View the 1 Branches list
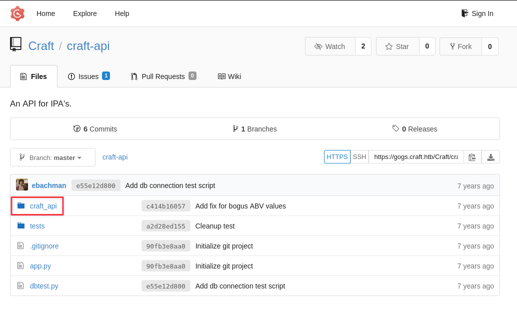The width and height of the screenshot is (517, 317). [254, 129]
